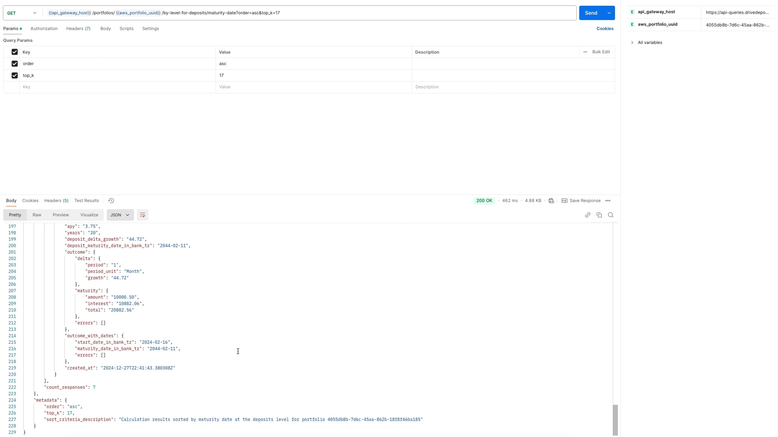Click Bulk Edit ellipsis icon

click(585, 52)
